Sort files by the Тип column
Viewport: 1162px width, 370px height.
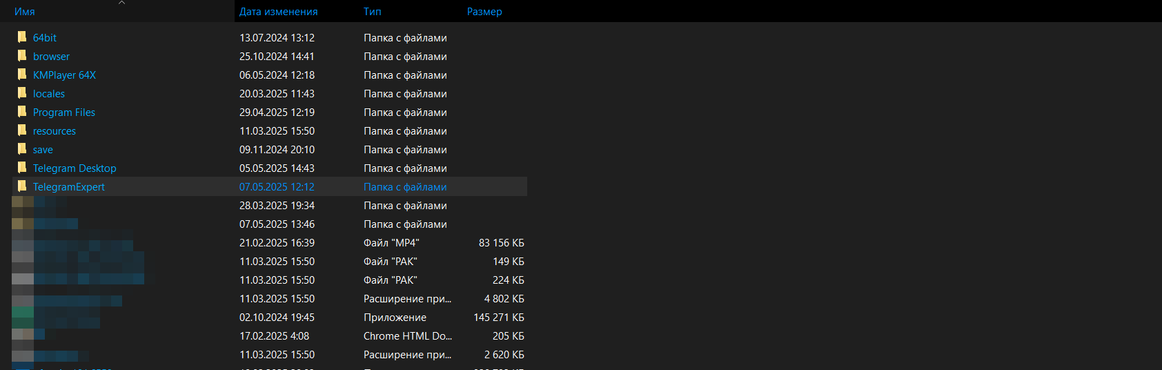coord(373,12)
